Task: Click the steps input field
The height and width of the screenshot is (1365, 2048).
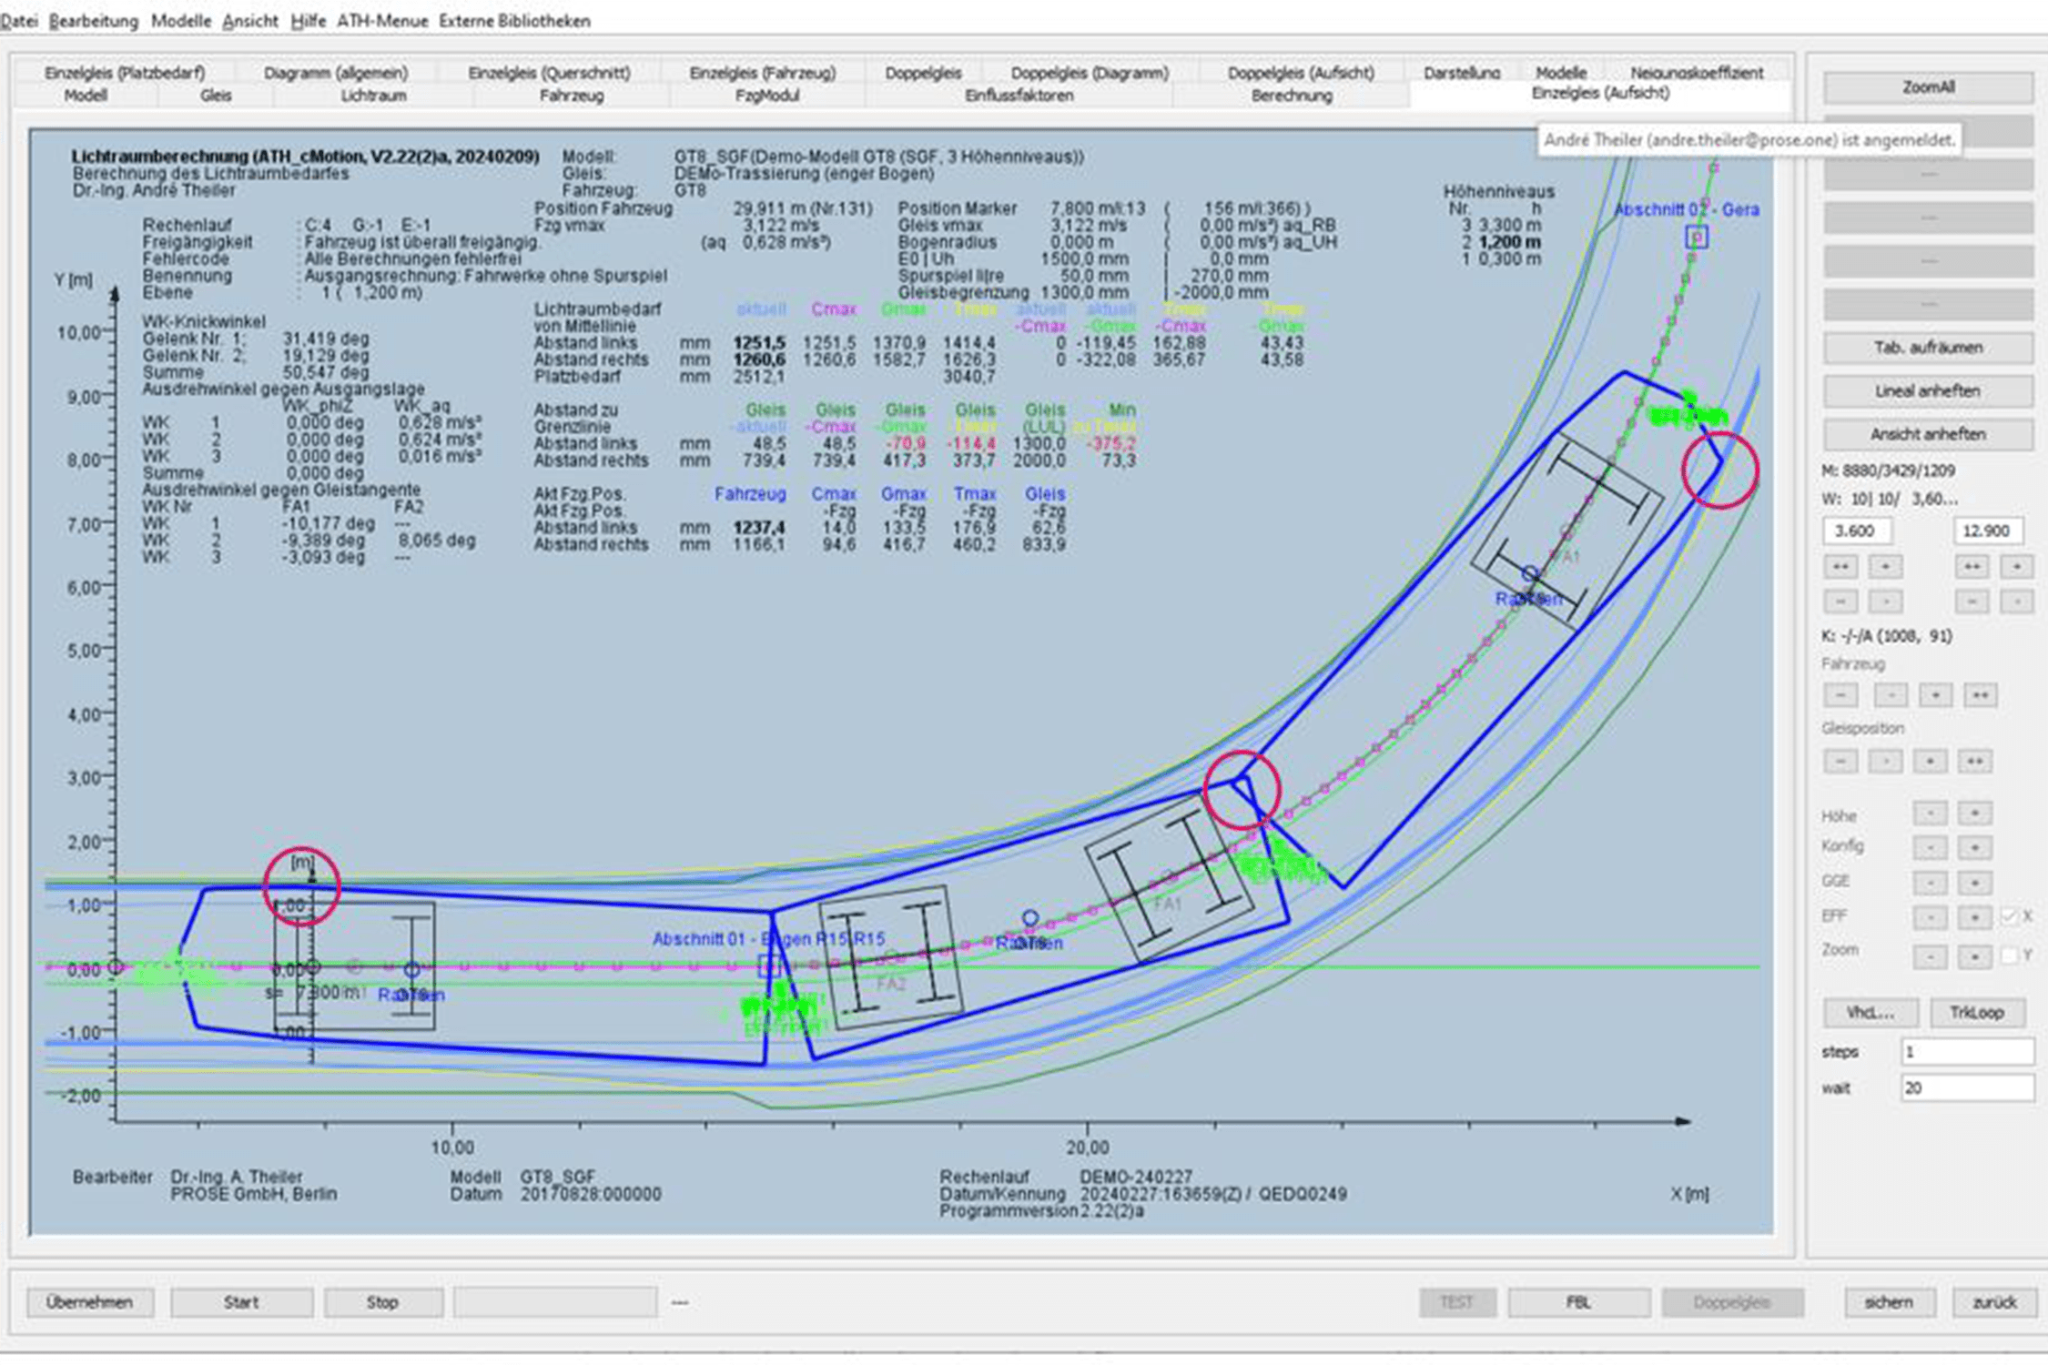Action: 1966,1052
